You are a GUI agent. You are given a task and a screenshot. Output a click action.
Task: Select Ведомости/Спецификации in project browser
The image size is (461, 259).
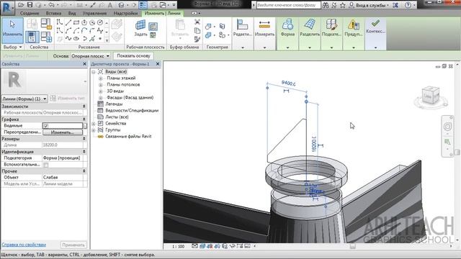click(x=132, y=110)
